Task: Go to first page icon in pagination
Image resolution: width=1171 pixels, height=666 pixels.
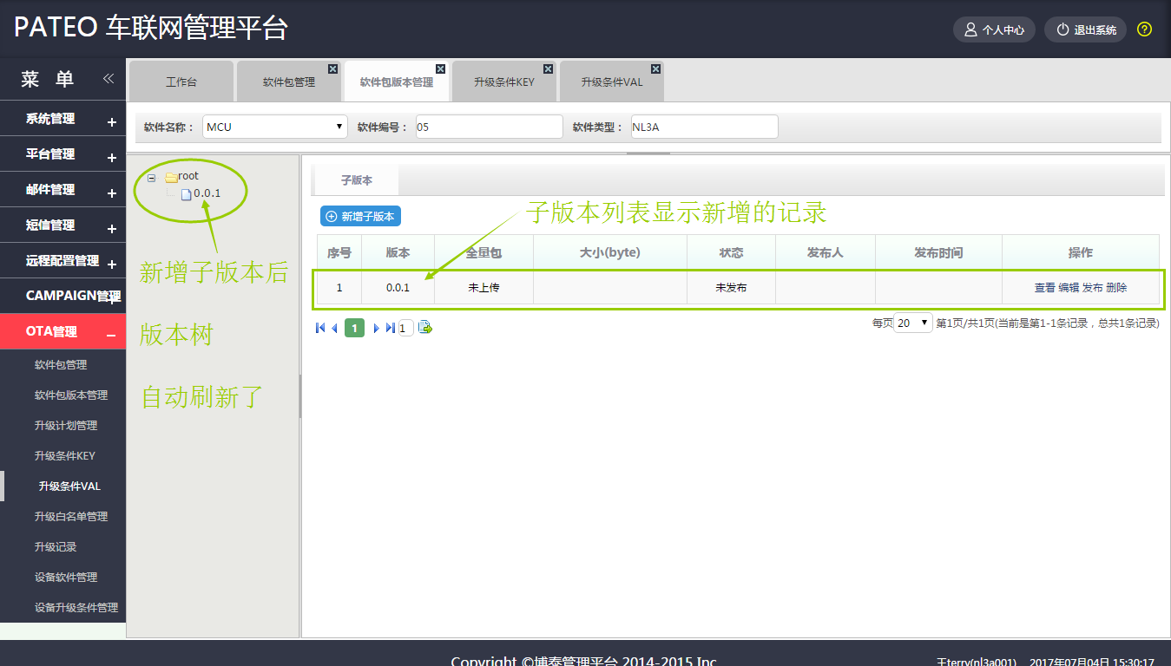Action: point(320,327)
